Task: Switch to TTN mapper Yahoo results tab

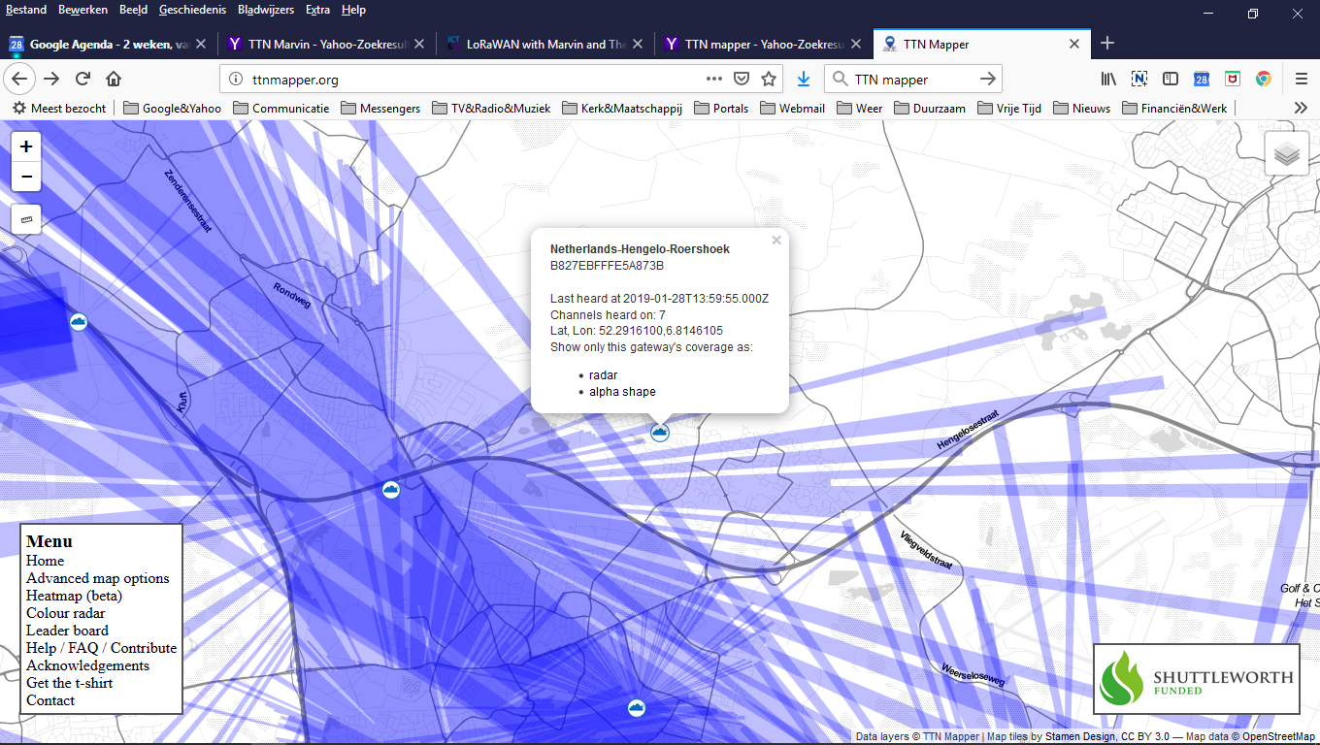Action: point(764,44)
